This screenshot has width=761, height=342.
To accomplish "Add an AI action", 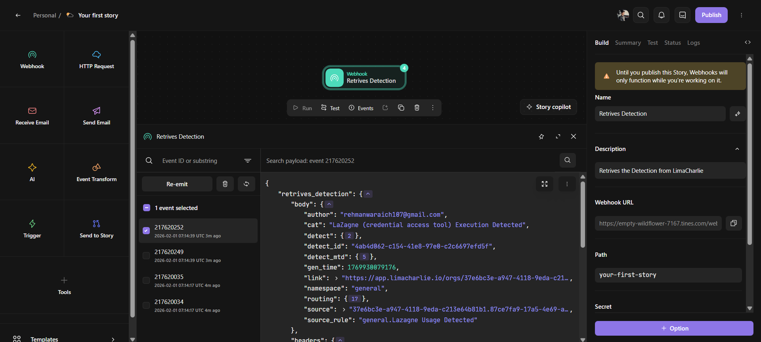I will 32,172.
